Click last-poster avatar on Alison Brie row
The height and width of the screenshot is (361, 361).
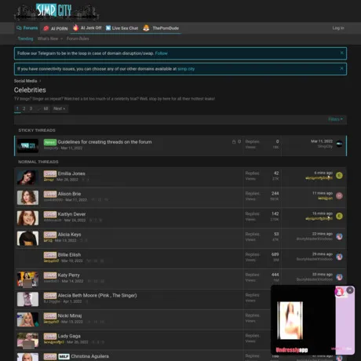[339, 195]
